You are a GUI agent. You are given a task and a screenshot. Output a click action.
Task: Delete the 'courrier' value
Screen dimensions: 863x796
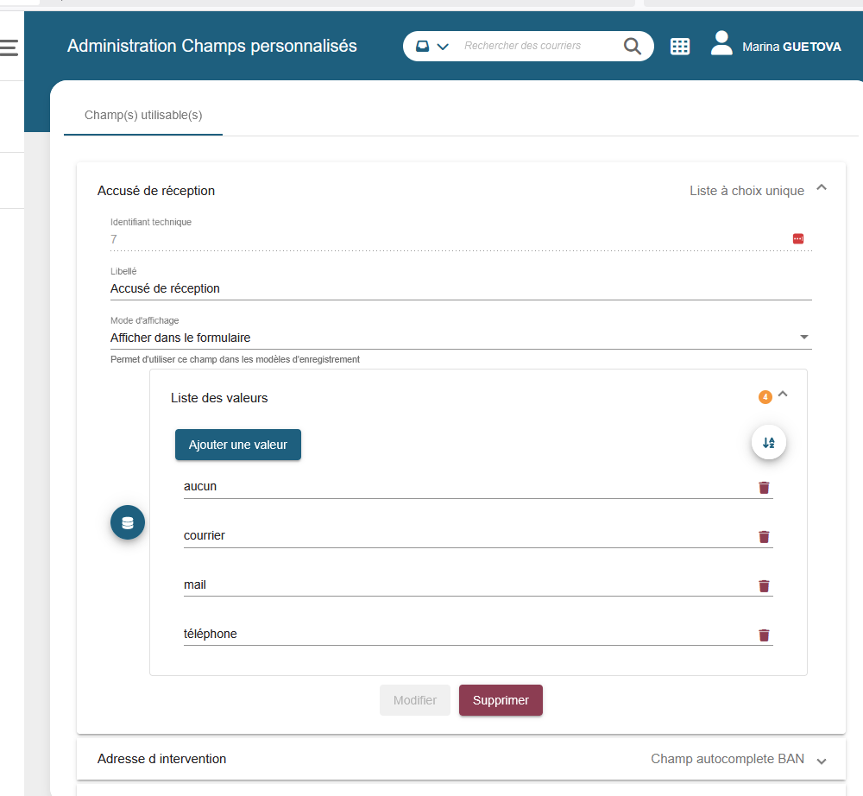pyautogui.click(x=764, y=537)
